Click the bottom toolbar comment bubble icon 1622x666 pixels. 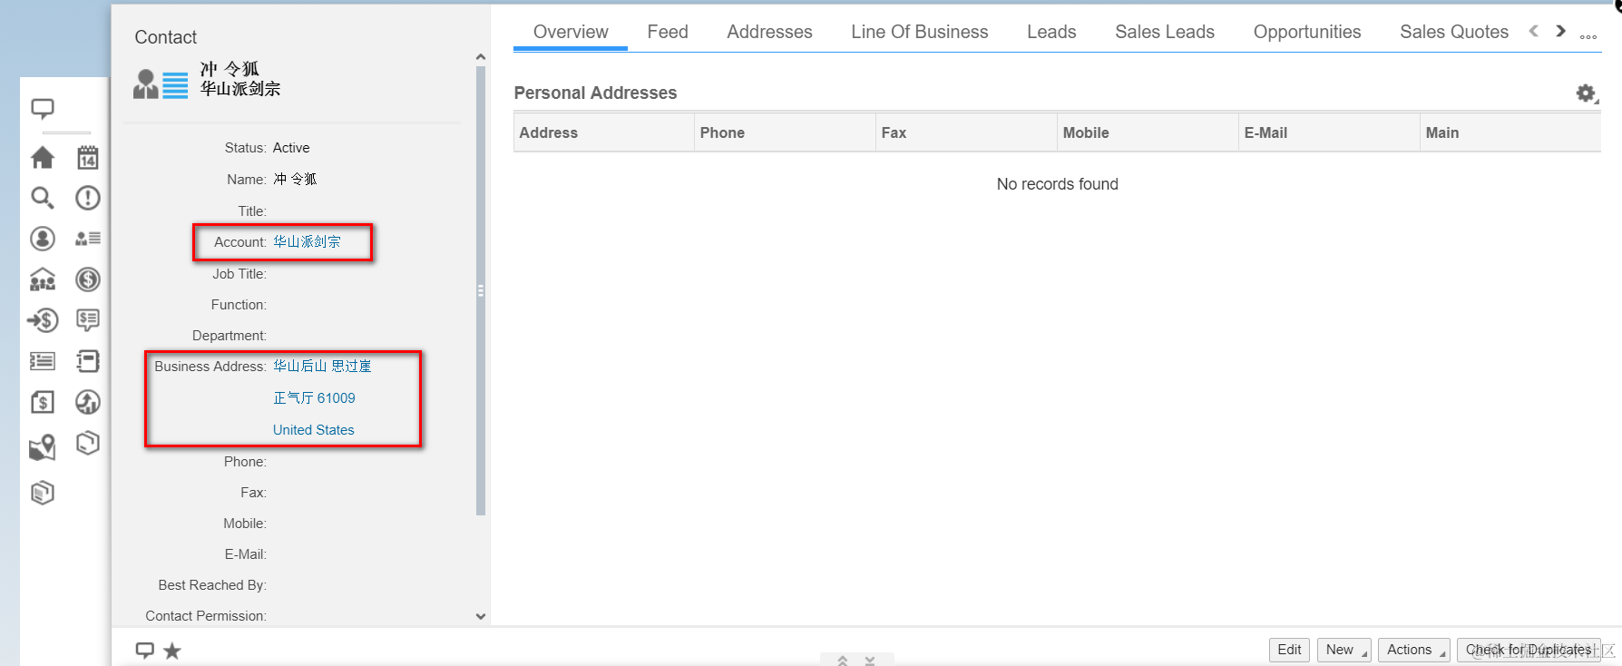(x=144, y=650)
